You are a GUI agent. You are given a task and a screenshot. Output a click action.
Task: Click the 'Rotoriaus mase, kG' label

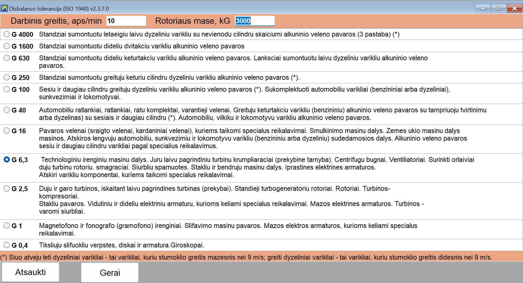[x=193, y=21]
